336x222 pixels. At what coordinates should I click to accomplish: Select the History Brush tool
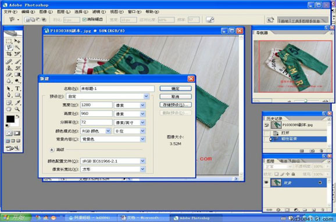(17, 68)
